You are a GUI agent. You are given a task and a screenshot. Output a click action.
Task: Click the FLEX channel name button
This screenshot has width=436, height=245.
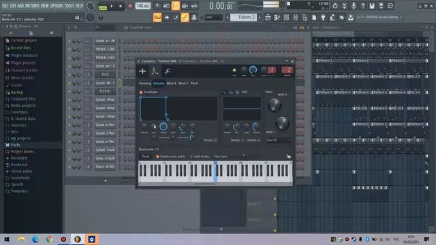point(105,74)
